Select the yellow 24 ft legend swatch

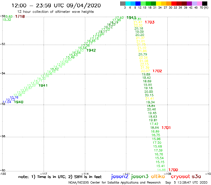pos(158,3)
